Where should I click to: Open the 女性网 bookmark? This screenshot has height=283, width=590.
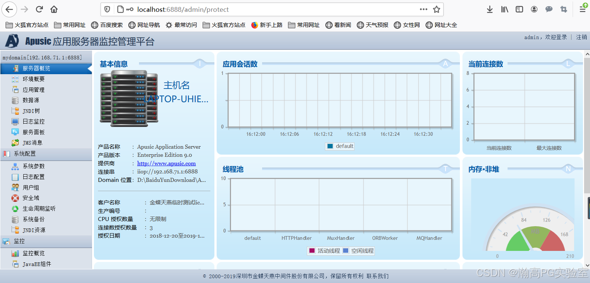(x=407, y=25)
